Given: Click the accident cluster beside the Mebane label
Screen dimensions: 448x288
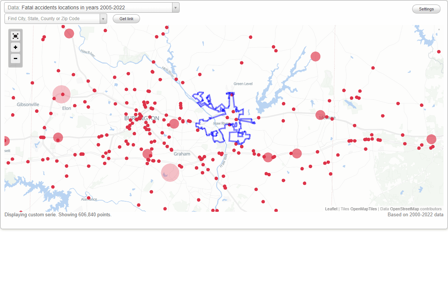Looking at the screenshot, I should coord(320,115).
